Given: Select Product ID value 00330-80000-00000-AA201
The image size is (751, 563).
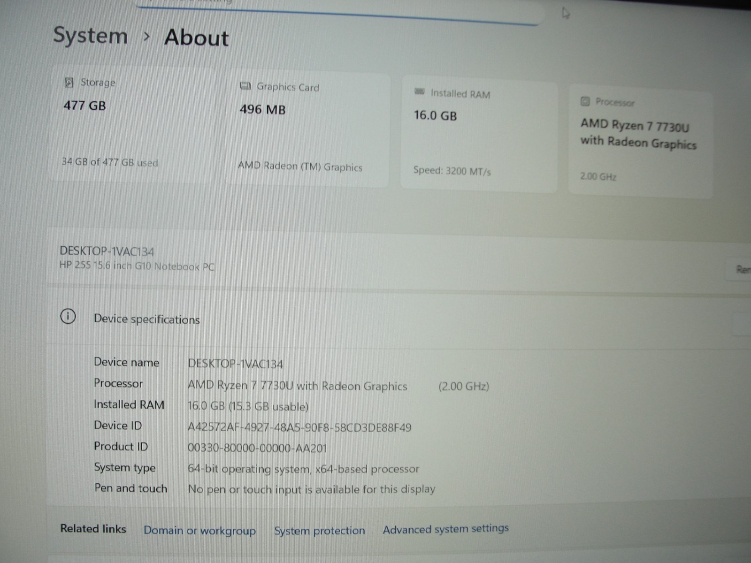Looking at the screenshot, I should pyautogui.click(x=257, y=448).
